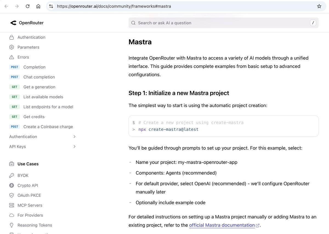This screenshot has height=234, width=329.
Task: Click the GET badge next to Get credits
Action: [15, 117]
